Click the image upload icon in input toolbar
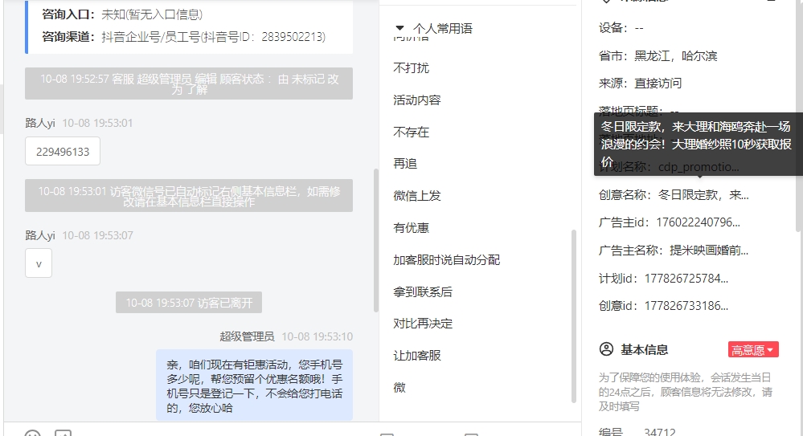 coord(63,433)
